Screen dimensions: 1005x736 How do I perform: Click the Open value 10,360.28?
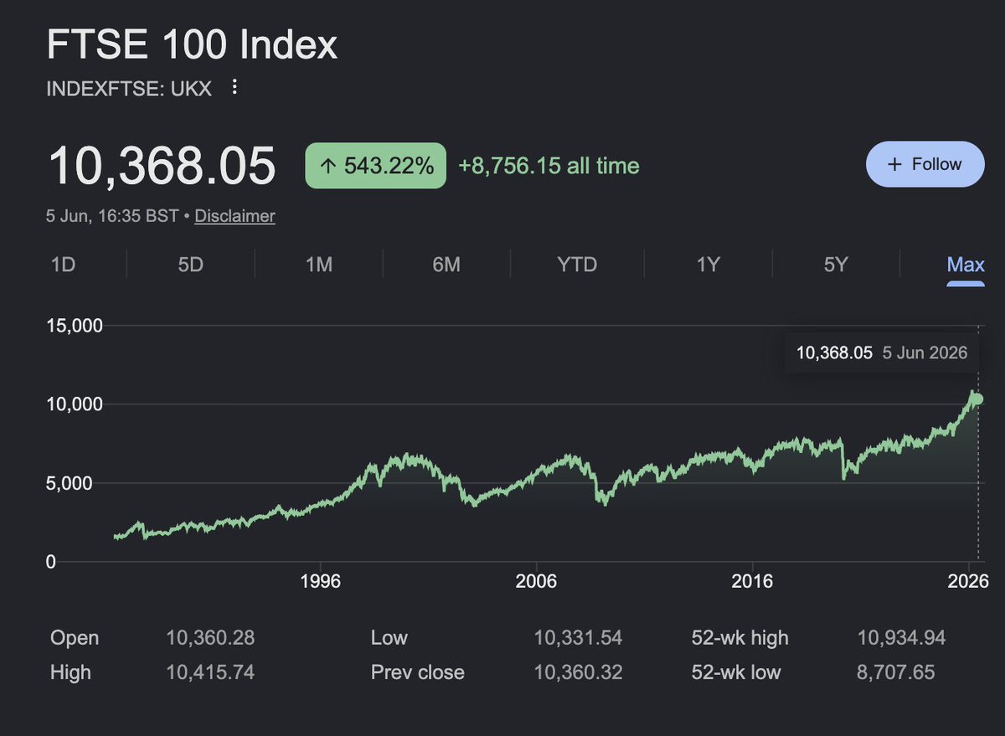click(210, 638)
